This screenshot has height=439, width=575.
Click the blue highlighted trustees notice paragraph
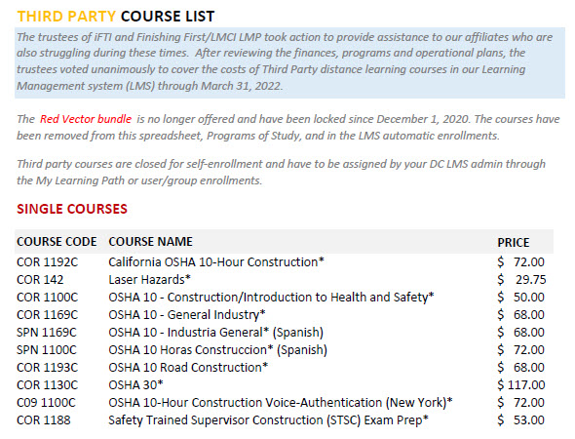(x=289, y=62)
